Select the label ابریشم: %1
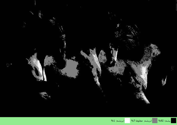The image size is (177, 125). coord(118,121)
